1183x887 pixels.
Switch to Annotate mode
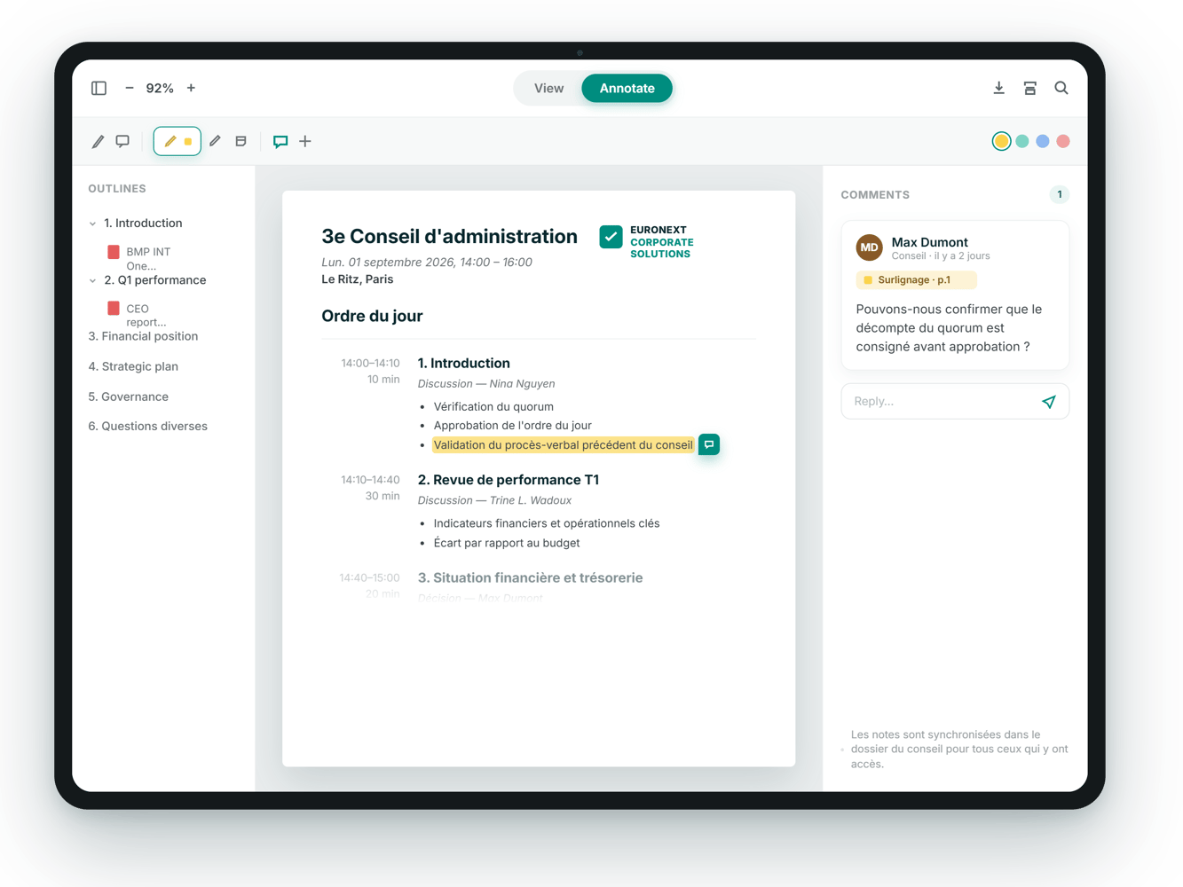coord(627,88)
